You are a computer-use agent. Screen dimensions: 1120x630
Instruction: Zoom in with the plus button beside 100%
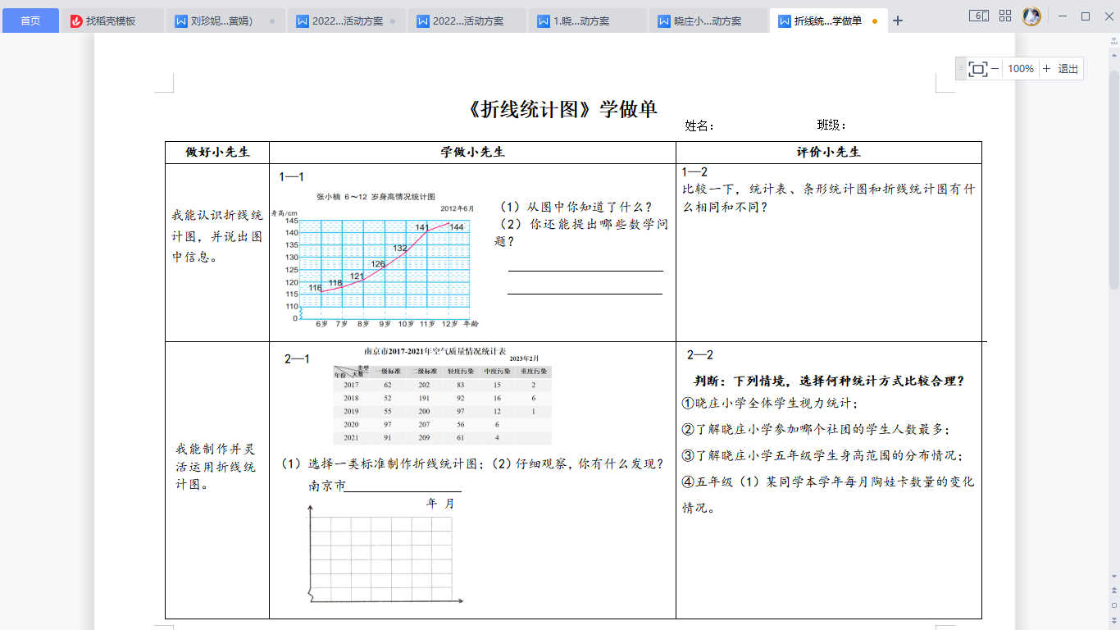point(1046,69)
